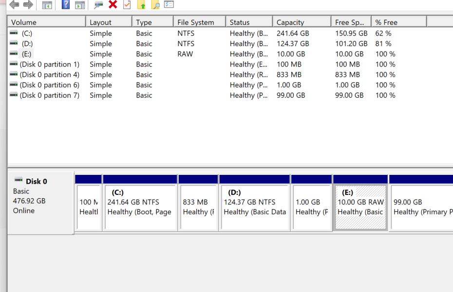The height and width of the screenshot is (292, 453).
Task: Click the red X Delete icon
Action: click(x=113, y=4)
